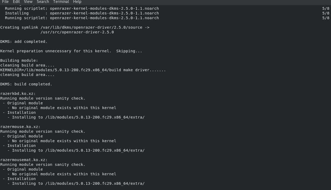Click the openrazer-kernel-modules-dkms scriptlet line

(x=82, y=8)
